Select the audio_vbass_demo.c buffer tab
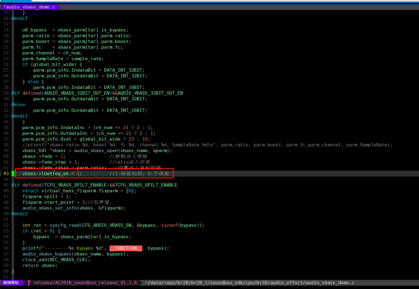The height and width of the screenshot is (289, 419). 30,7
